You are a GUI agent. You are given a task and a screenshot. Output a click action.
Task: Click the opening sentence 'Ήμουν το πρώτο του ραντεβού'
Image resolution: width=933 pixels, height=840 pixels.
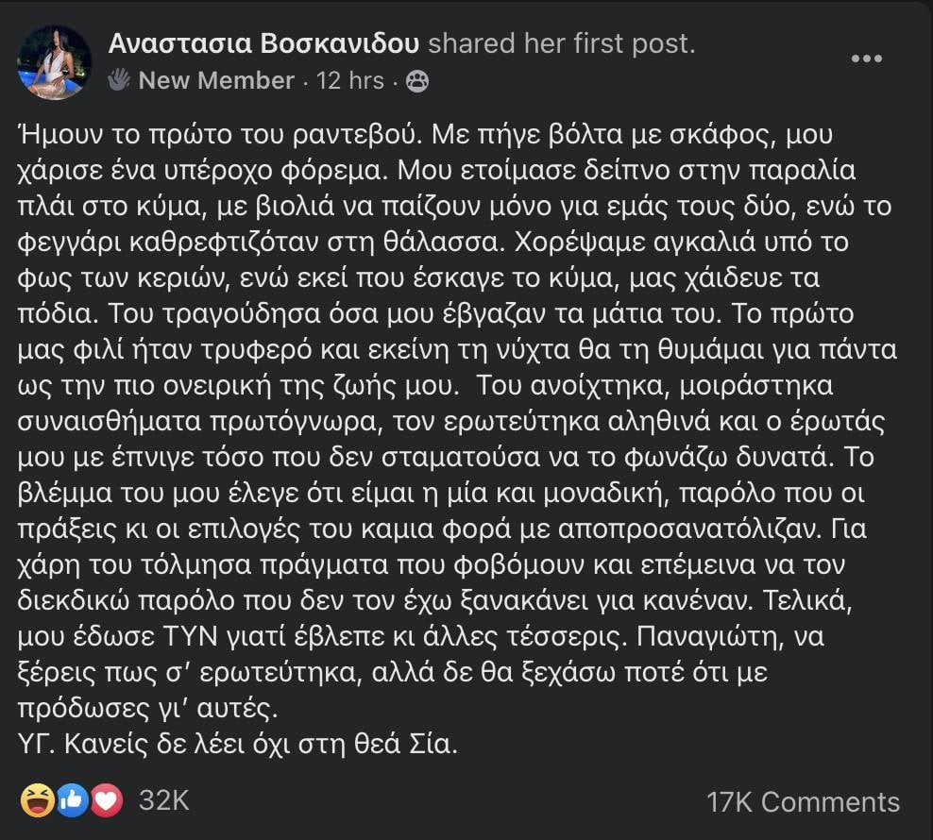220,134
